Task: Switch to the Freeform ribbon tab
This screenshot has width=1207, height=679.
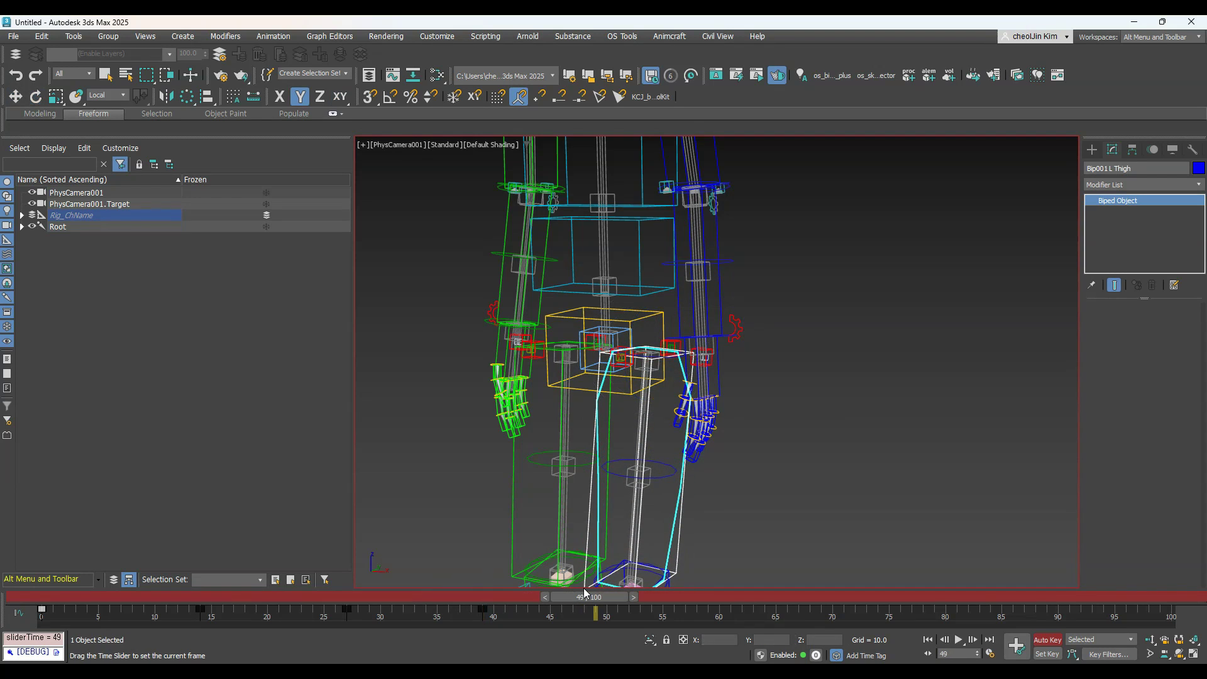Action: coord(93,114)
